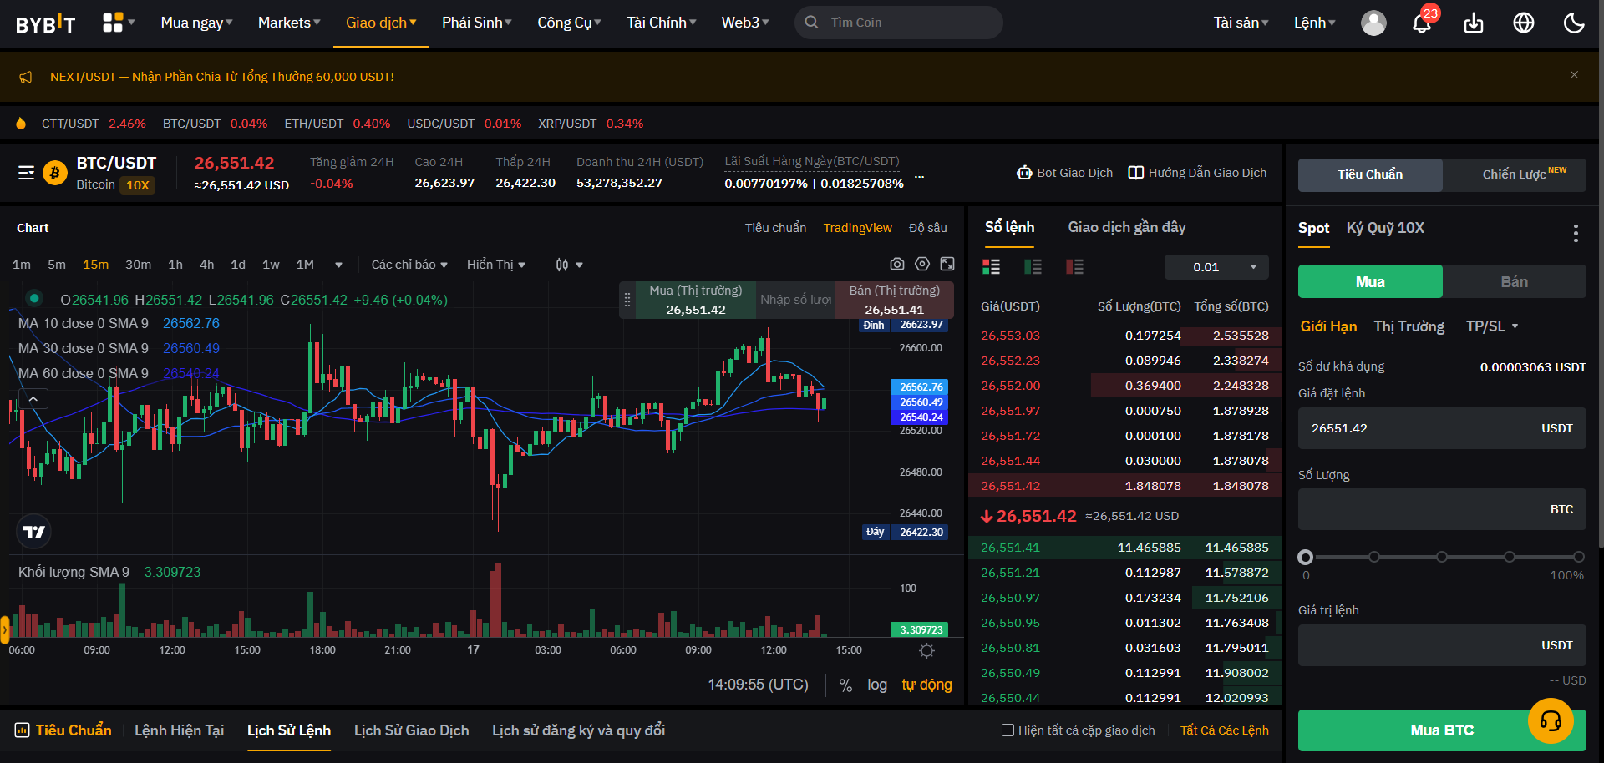Viewport: 1604px width, 763px height.
Task: Open the app download icon
Action: pos(1473,23)
